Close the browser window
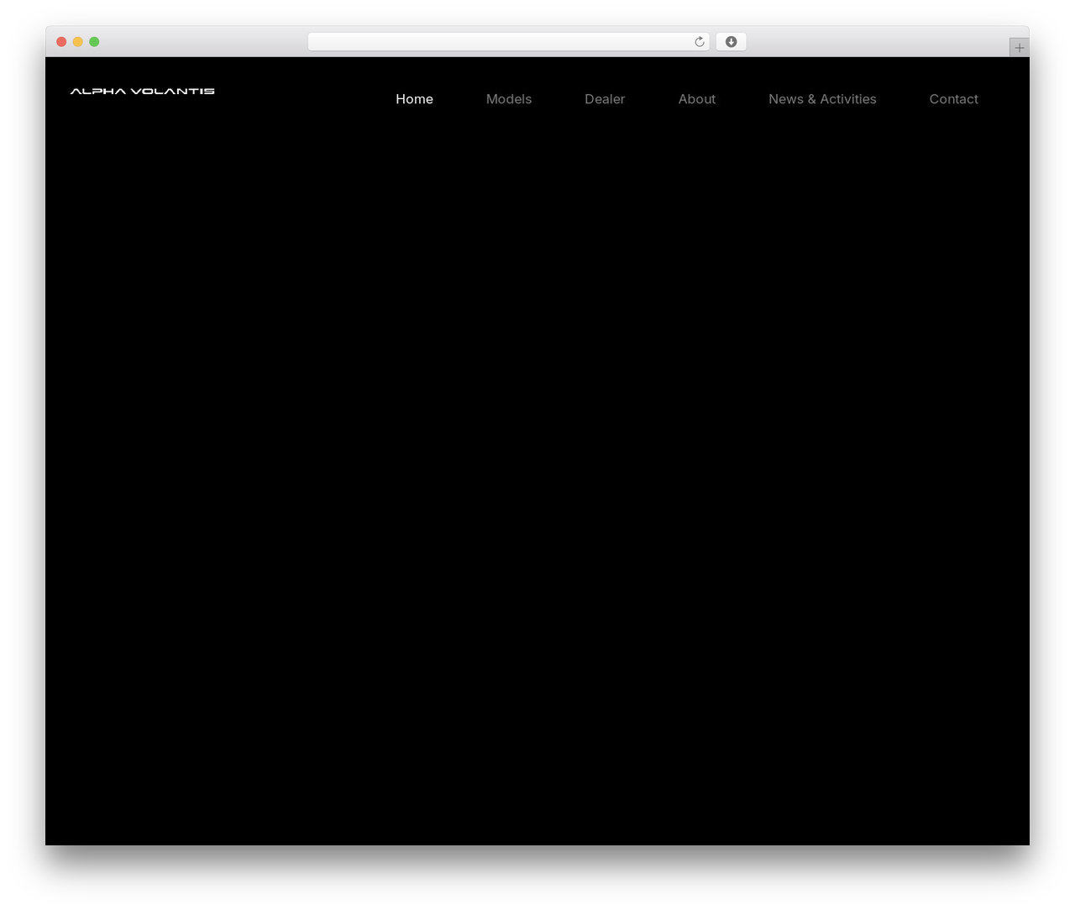The image size is (1075, 910). click(x=61, y=42)
